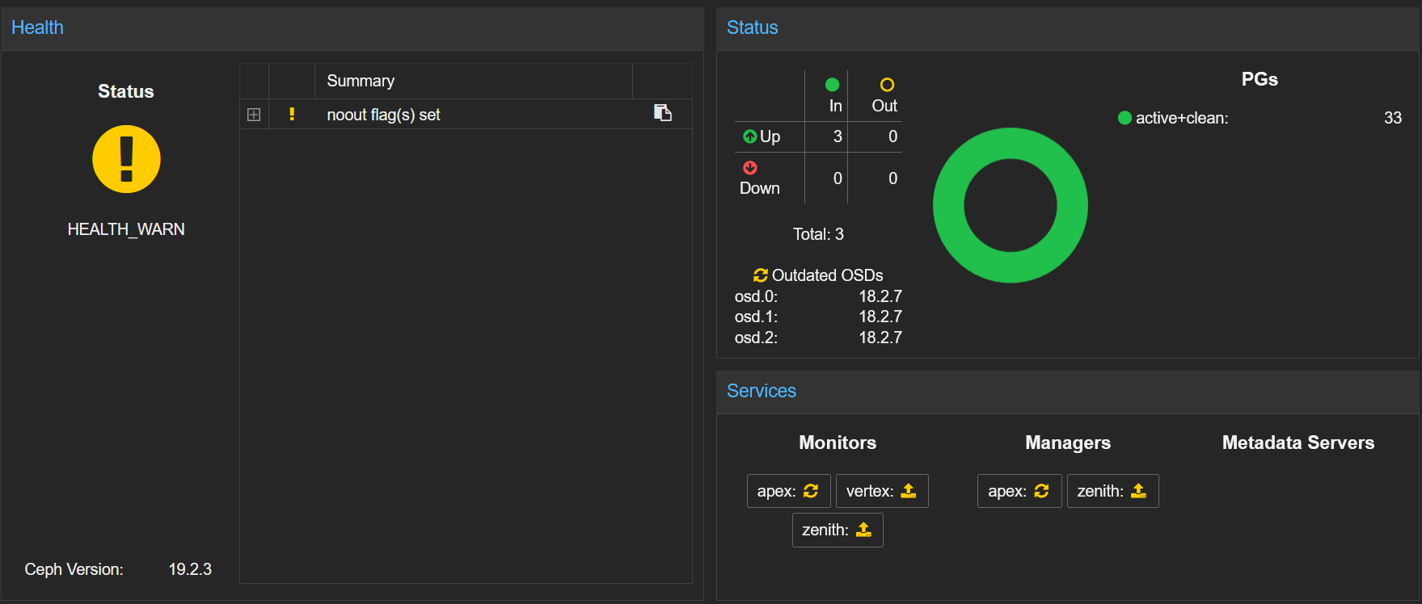This screenshot has height=604, width=1422.
Task: Click the green In status circle
Action: pyautogui.click(x=832, y=85)
